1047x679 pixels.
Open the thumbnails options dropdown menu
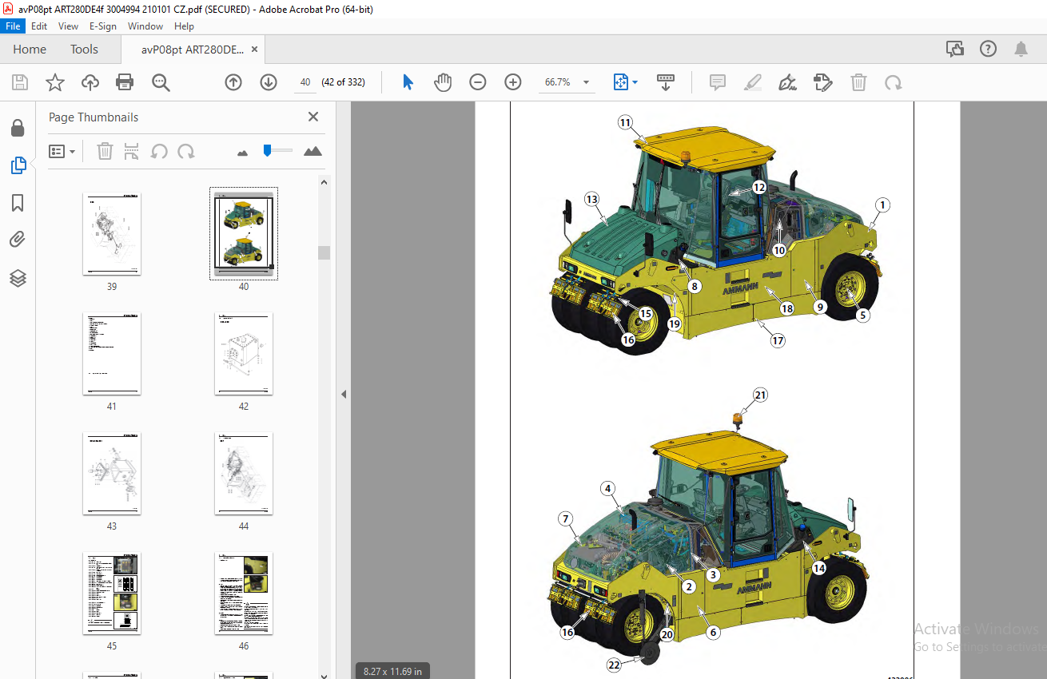[62, 151]
